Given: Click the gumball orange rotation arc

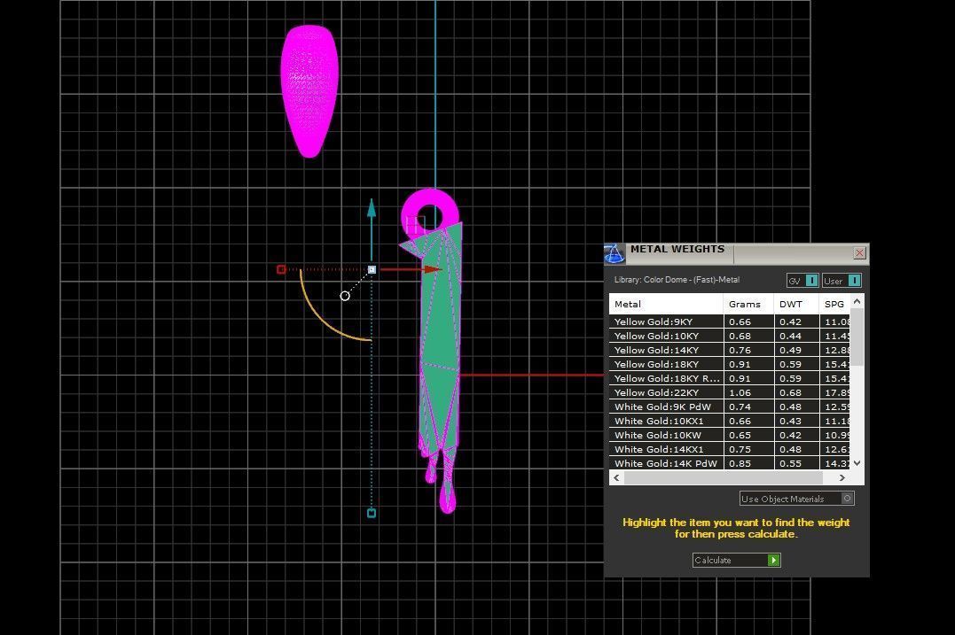Looking at the screenshot, I should click(x=320, y=317).
